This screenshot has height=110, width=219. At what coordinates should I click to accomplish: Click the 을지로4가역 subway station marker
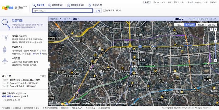coord(208,64)
